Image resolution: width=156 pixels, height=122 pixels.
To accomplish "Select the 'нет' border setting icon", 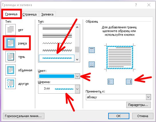I will point(11,29).
